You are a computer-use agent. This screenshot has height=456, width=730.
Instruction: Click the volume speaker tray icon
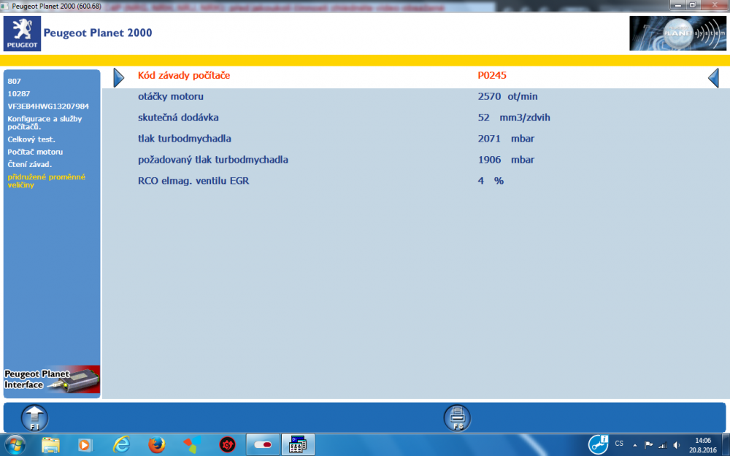(x=677, y=445)
